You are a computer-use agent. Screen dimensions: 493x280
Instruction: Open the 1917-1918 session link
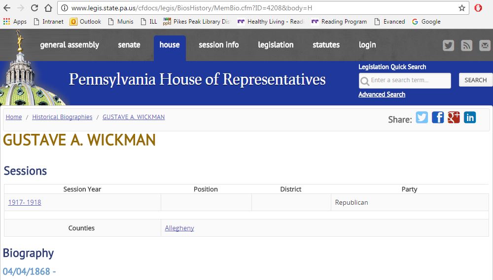pyautogui.click(x=25, y=202)
